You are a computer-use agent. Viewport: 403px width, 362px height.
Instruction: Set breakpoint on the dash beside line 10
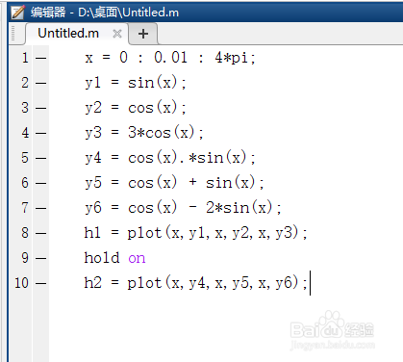(40, 283)
